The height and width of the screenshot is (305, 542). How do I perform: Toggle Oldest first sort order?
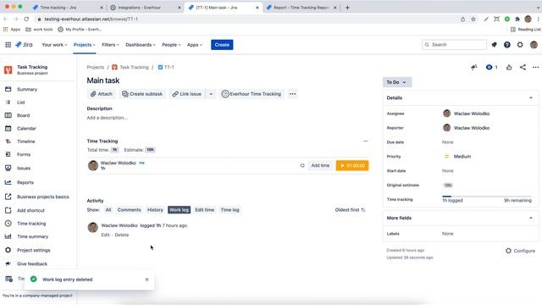click(x=350, y=210)
